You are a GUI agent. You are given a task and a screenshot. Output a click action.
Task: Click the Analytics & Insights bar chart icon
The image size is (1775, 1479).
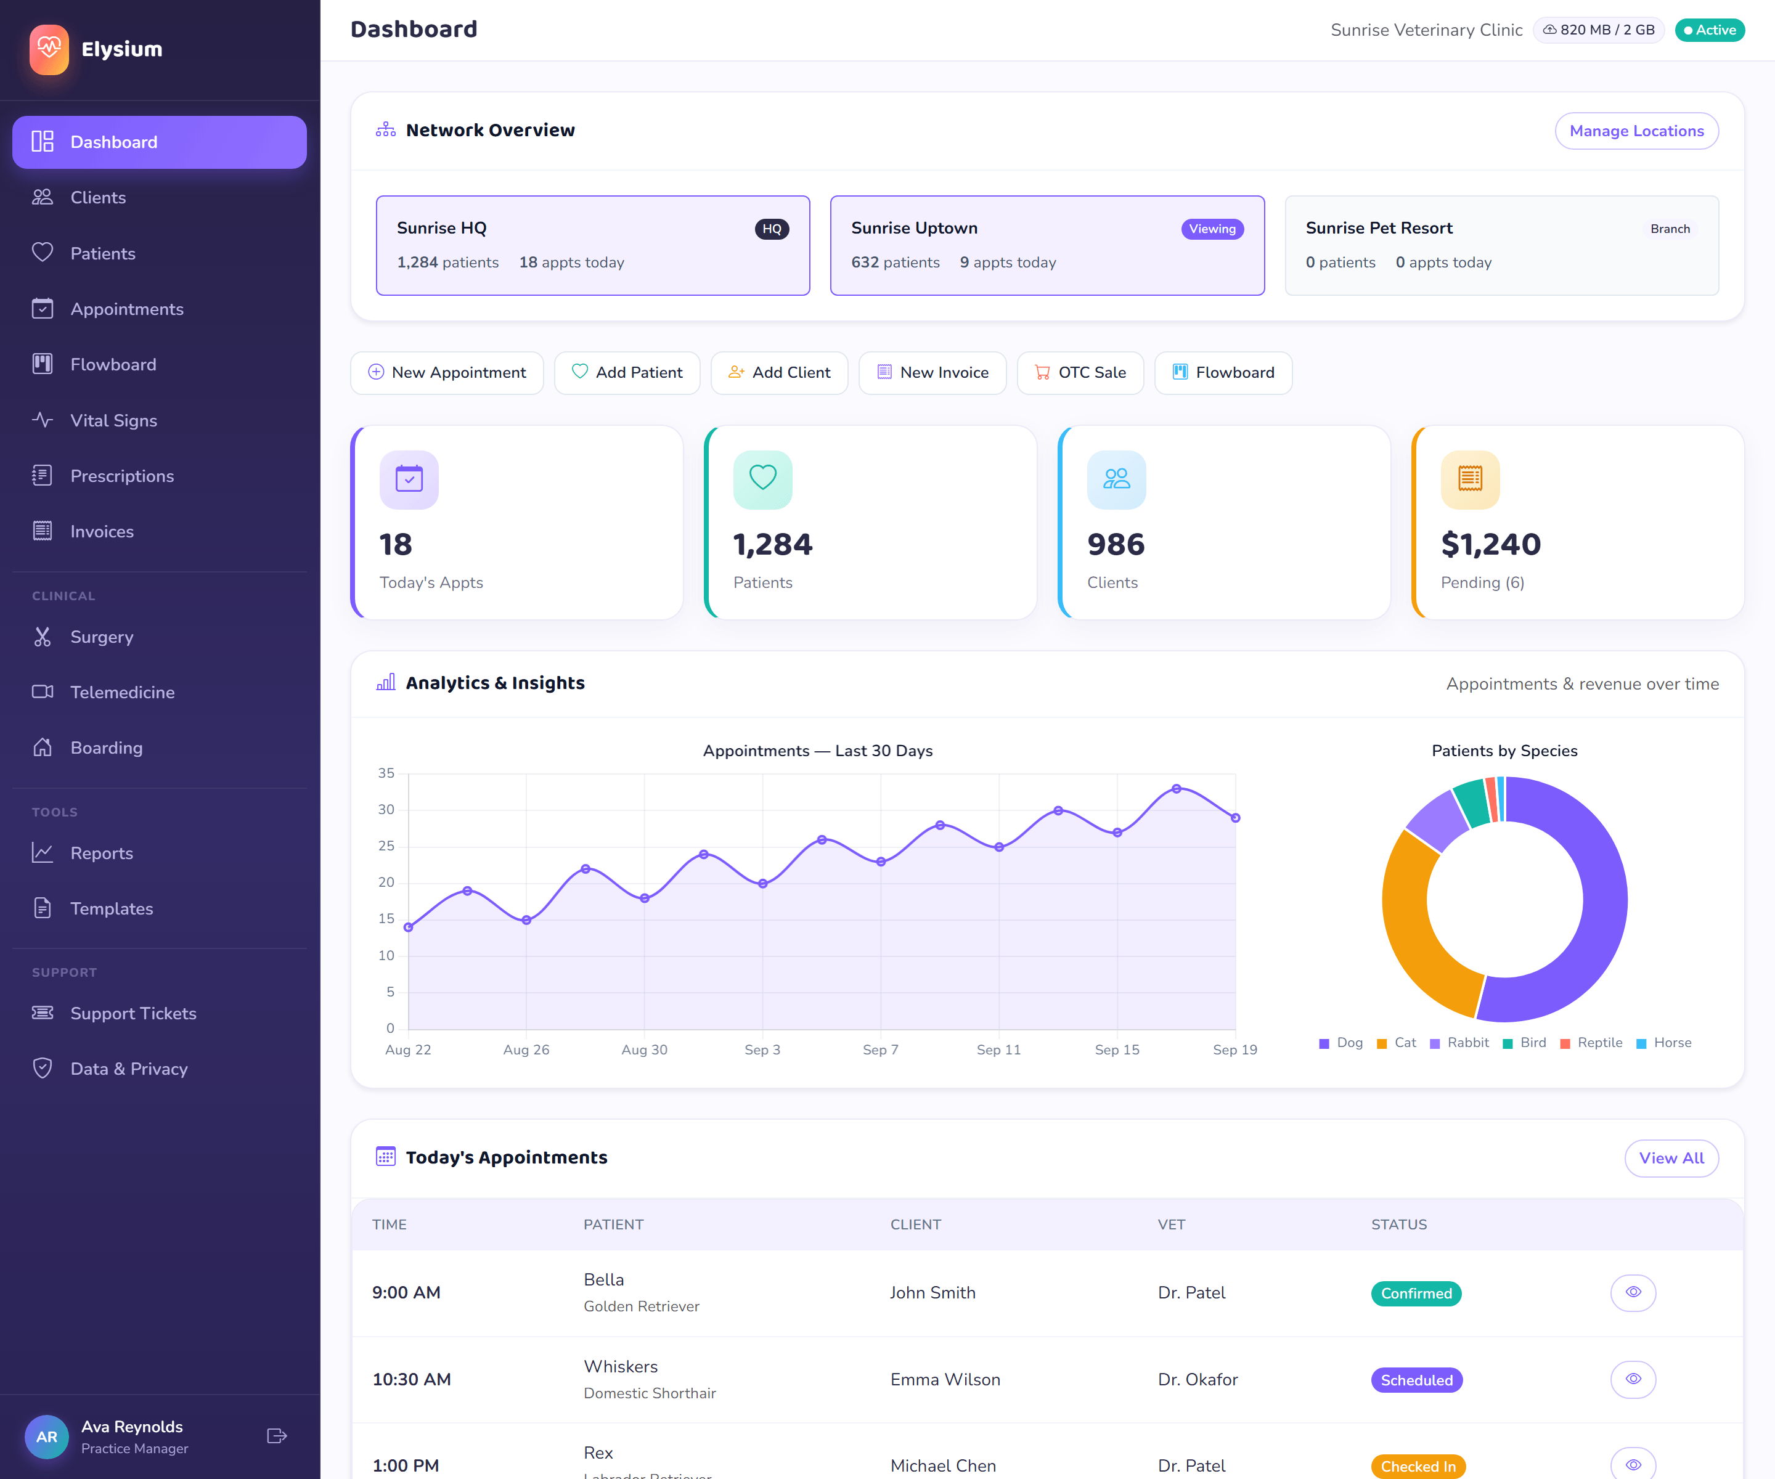tap(385, 682)
